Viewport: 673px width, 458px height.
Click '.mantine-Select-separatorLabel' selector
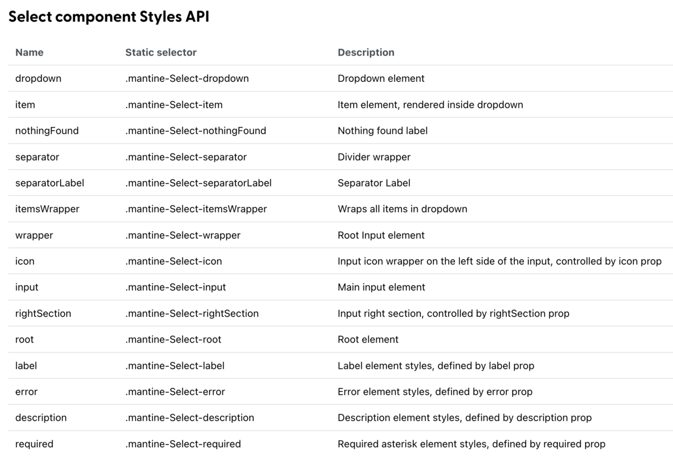[x=199, y=183]
